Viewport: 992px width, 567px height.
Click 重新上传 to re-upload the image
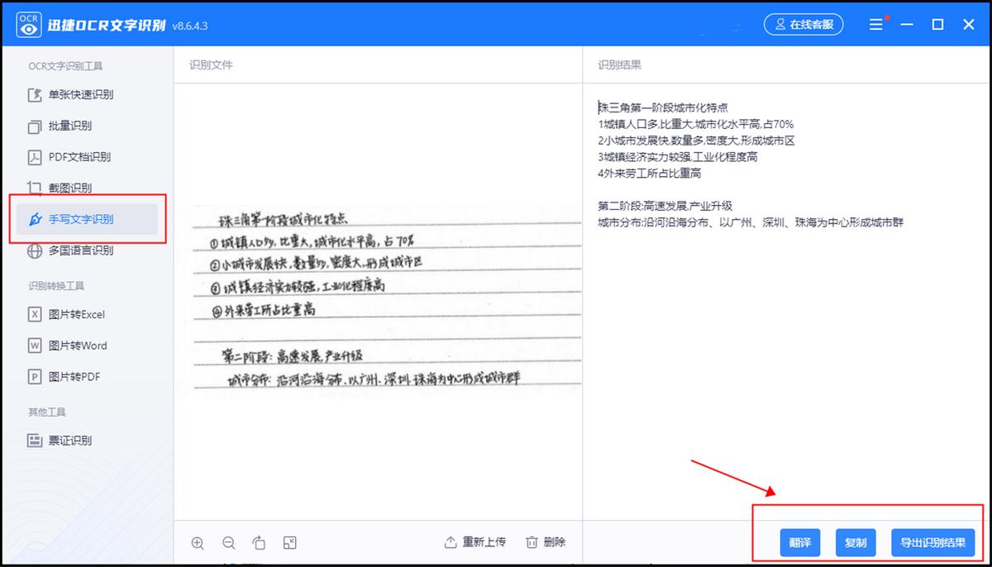click(475, 543)
